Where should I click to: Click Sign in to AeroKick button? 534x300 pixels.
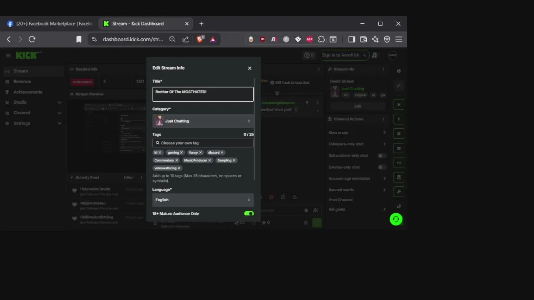point(344,55)
